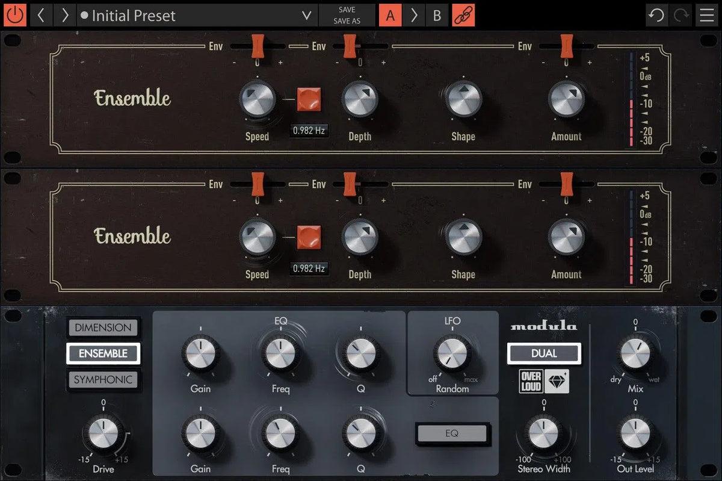Click the power button to bypass the plugin
The width and height of the screenshot is (722, 481).
pyautogui.click(x=15, y=15)
